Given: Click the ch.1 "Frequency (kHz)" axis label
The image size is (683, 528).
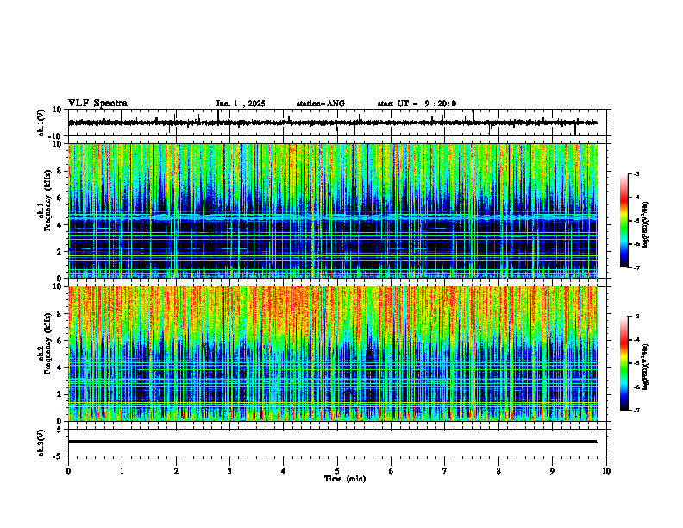Looking at the screenshot, I should 47,200.
